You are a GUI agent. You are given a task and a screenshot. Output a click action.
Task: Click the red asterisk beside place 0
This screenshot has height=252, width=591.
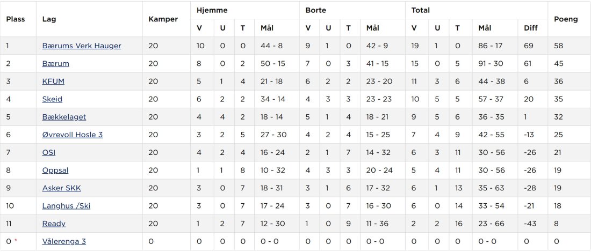pos(16,241)
